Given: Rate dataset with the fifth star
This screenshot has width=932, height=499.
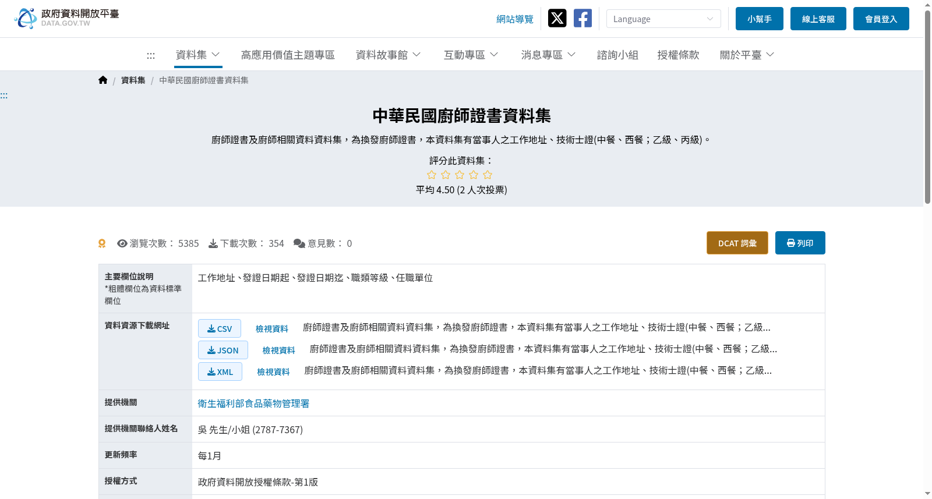Looking at the screenshot, I should pyautogui.click(x=488, y=175).
